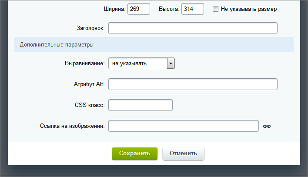Click the Отменить button
This screenshot has width=308, height=177.
click(x=183, y=154)
